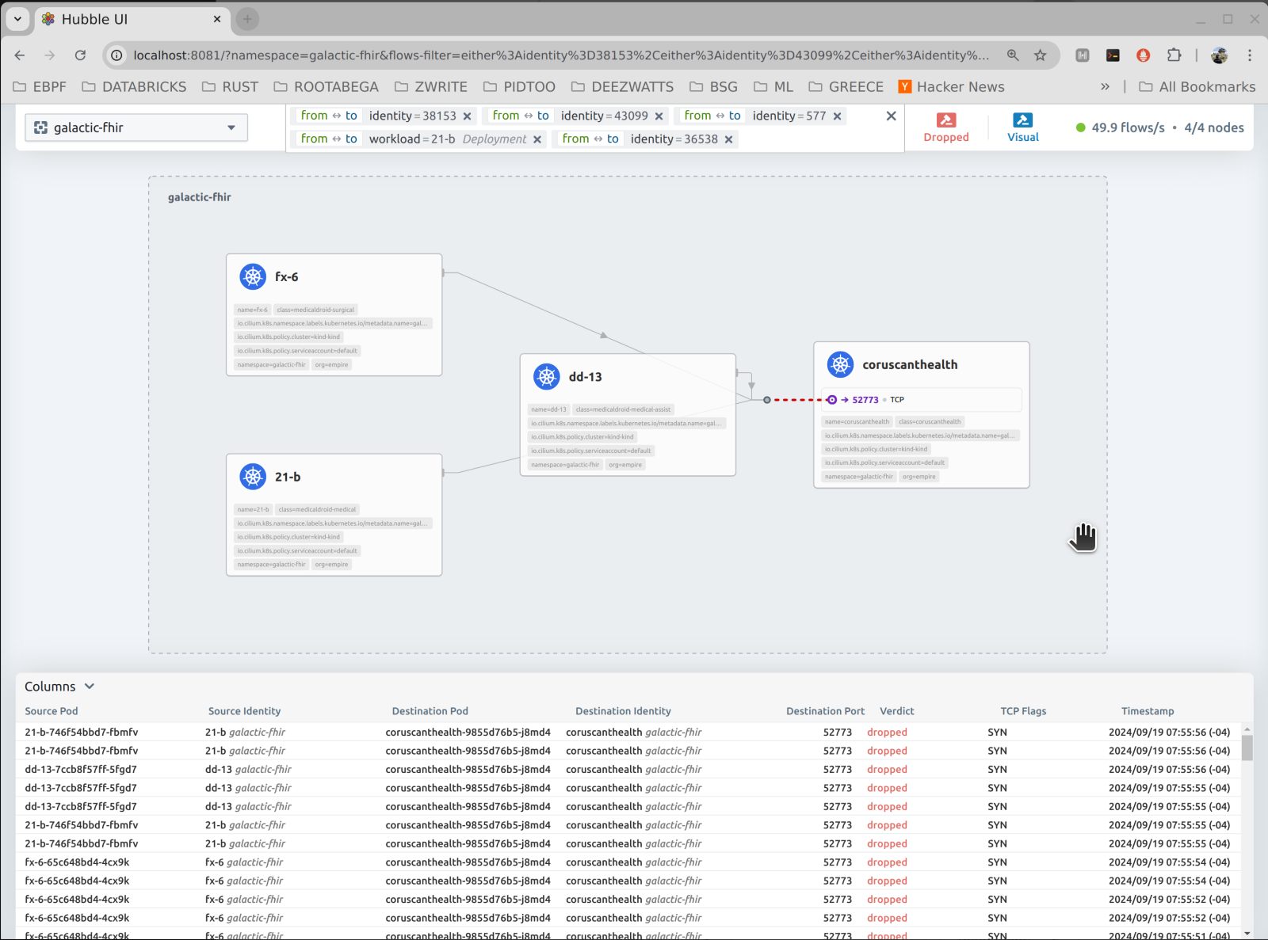Clear all flow filters

[x=891, y=116]
